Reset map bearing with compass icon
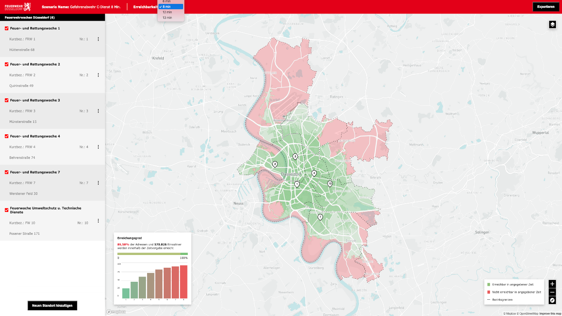562x316 pixels. (x=552, y=300)
